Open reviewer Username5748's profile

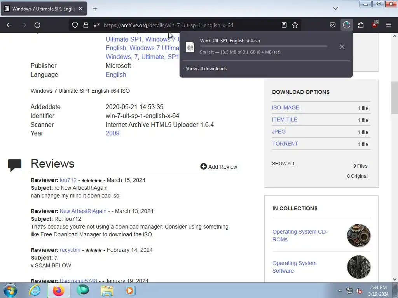click(79, 281)
